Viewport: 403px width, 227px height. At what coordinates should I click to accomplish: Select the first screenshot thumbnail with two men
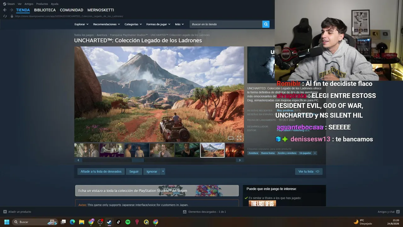point(86,150)
